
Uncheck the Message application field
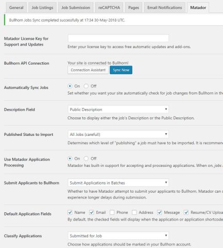click(160, 212)
